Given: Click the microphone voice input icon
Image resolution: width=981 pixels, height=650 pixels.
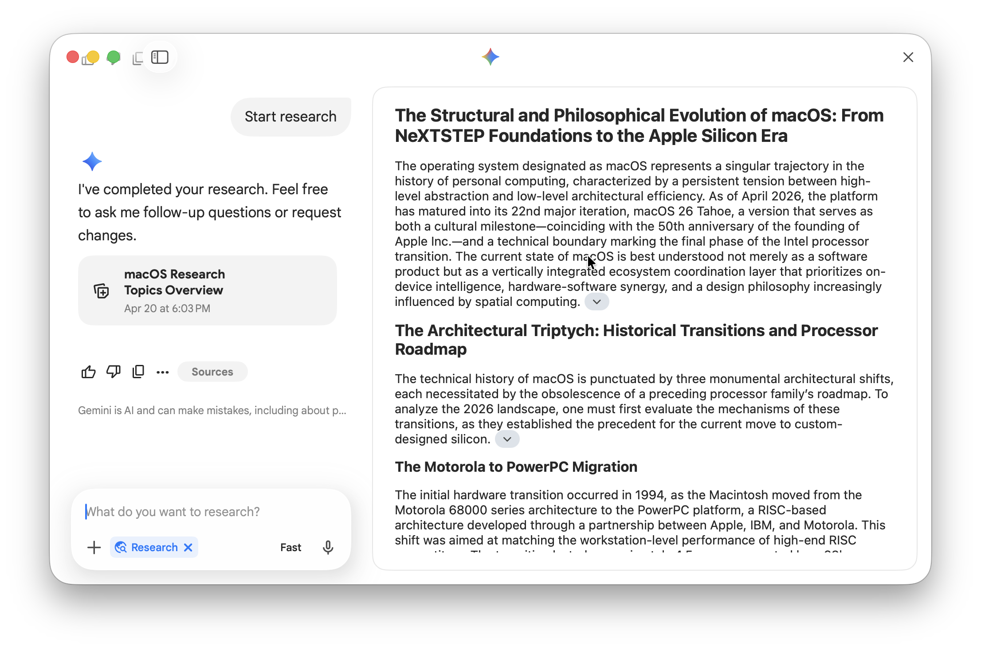Looking at the screenshot, I should pos(328,548).
